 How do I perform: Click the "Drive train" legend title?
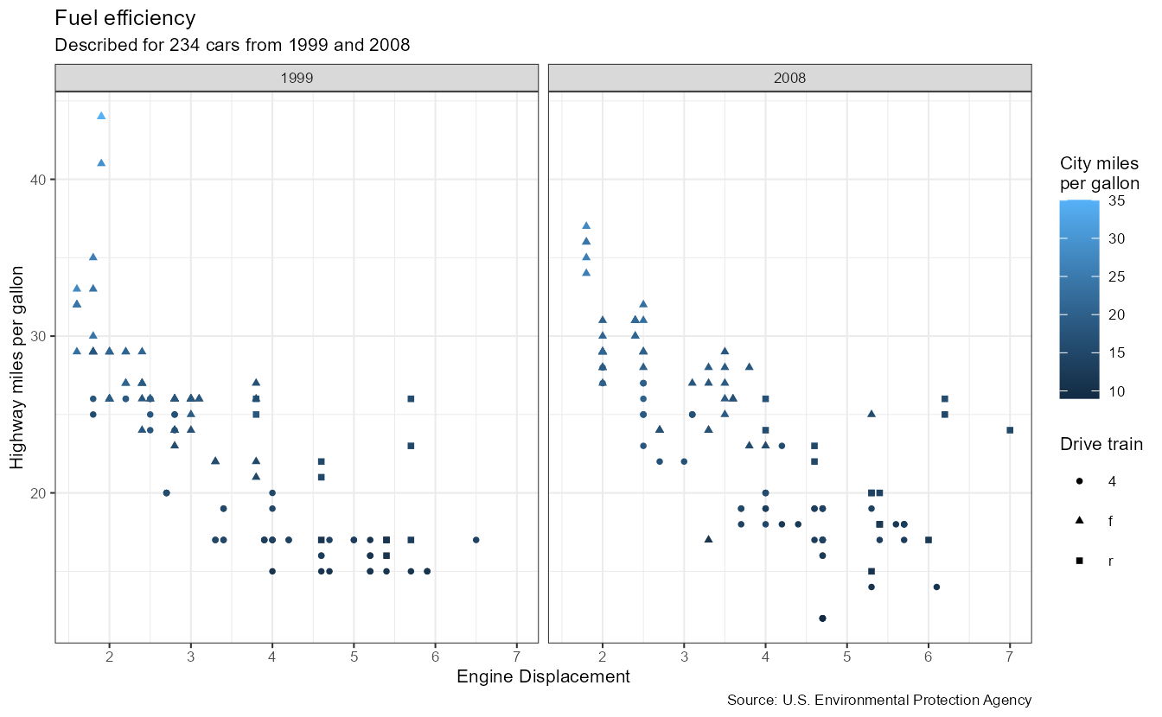tap(1101, 445)
